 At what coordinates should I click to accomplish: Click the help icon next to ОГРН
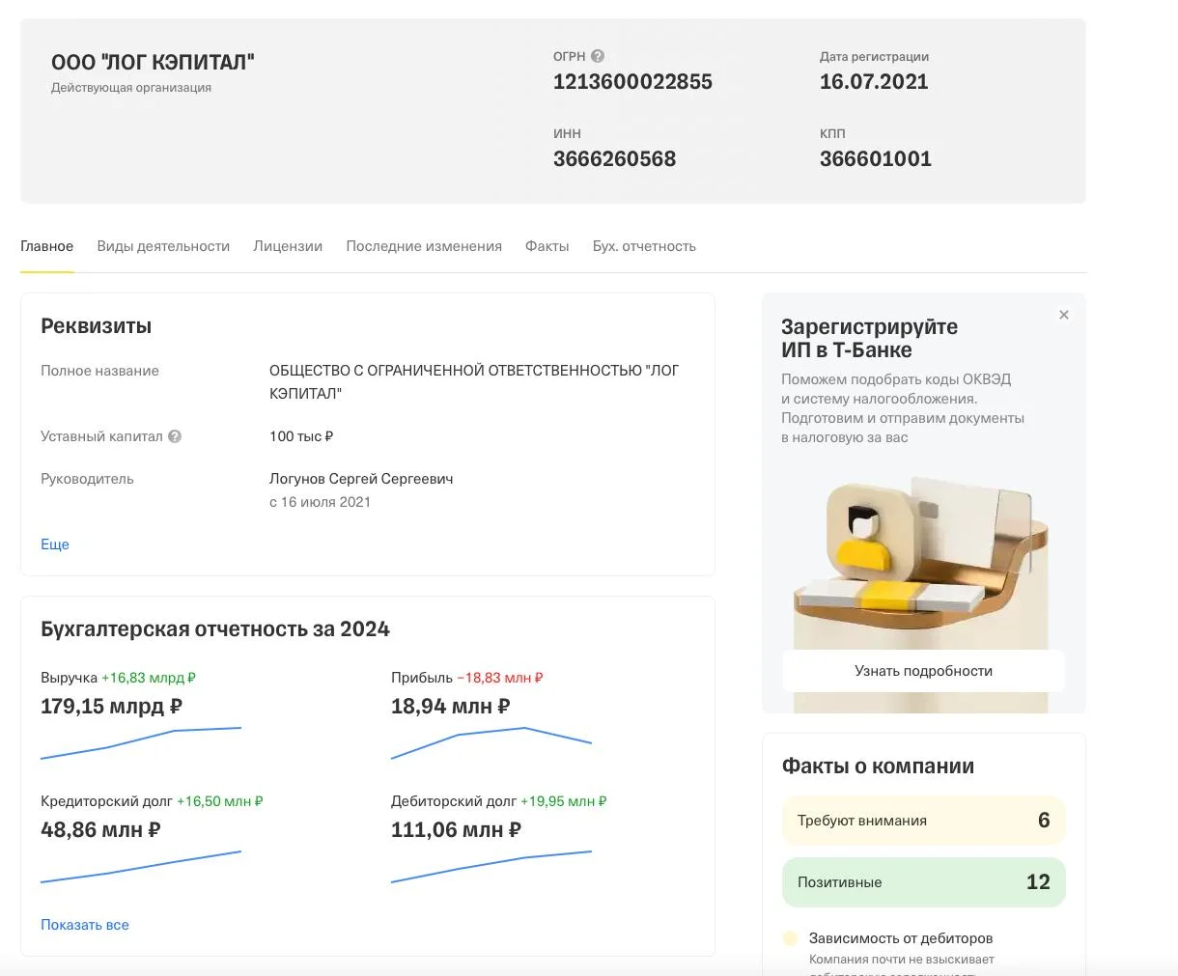coord(598,56)
